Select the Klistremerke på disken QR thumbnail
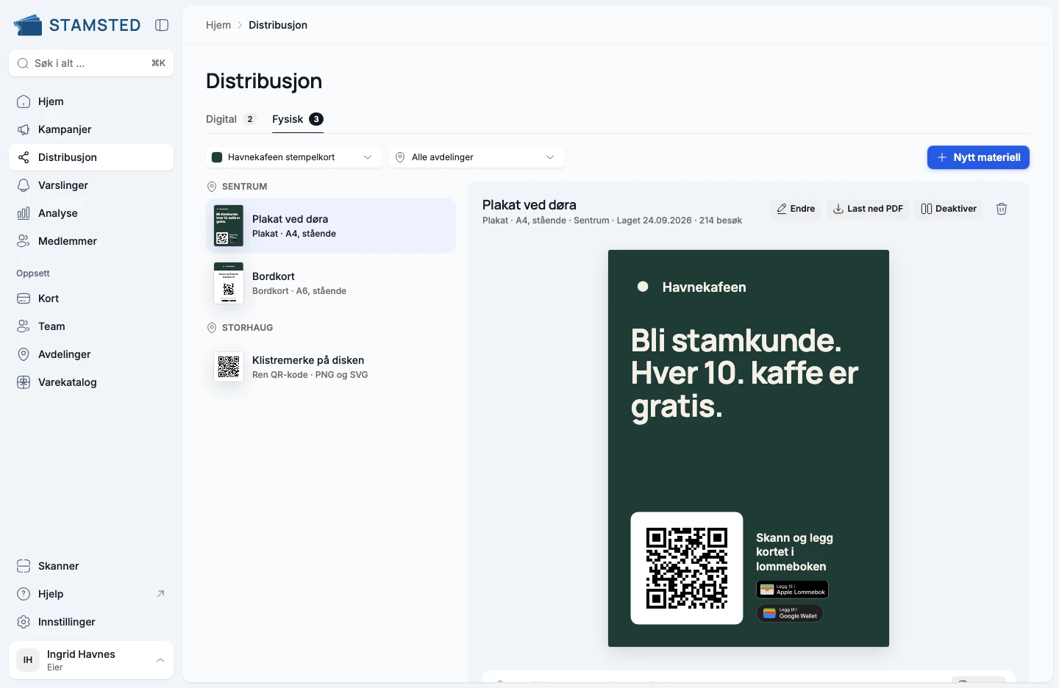Screen dimensions: 1059x688 [229, 367]
